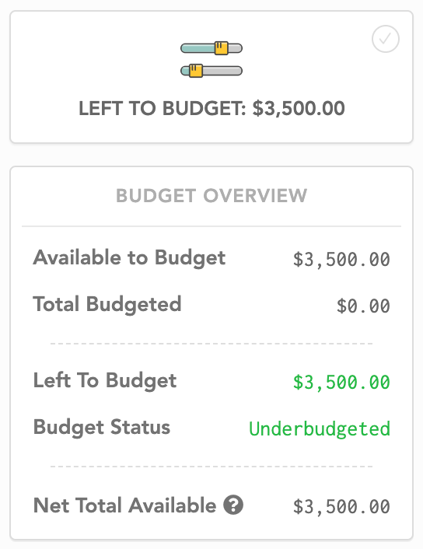The image size is (423, 549).
Task: Click the LEFT TO BUDGET: $3,500.00 heading
Action: click(x=211, y=108)
